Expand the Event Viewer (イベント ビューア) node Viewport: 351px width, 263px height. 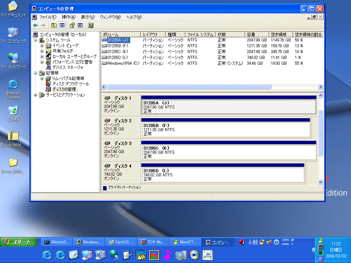coord(42,46)
